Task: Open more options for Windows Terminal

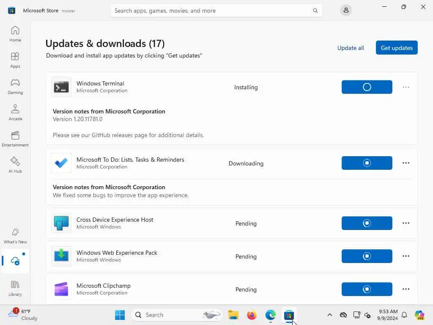Action: pos(406,87)
